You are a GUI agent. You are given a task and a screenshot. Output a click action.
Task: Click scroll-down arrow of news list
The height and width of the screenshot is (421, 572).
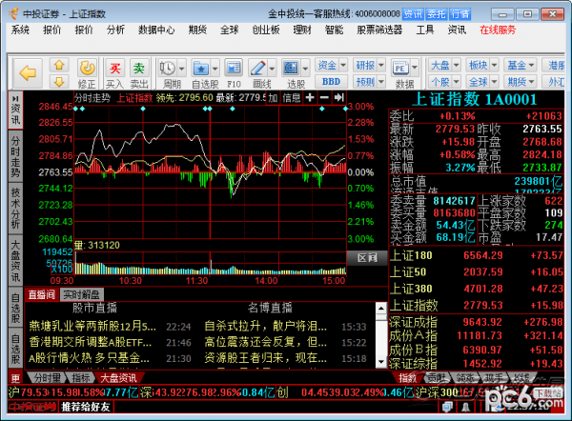(x=381, y=362)
